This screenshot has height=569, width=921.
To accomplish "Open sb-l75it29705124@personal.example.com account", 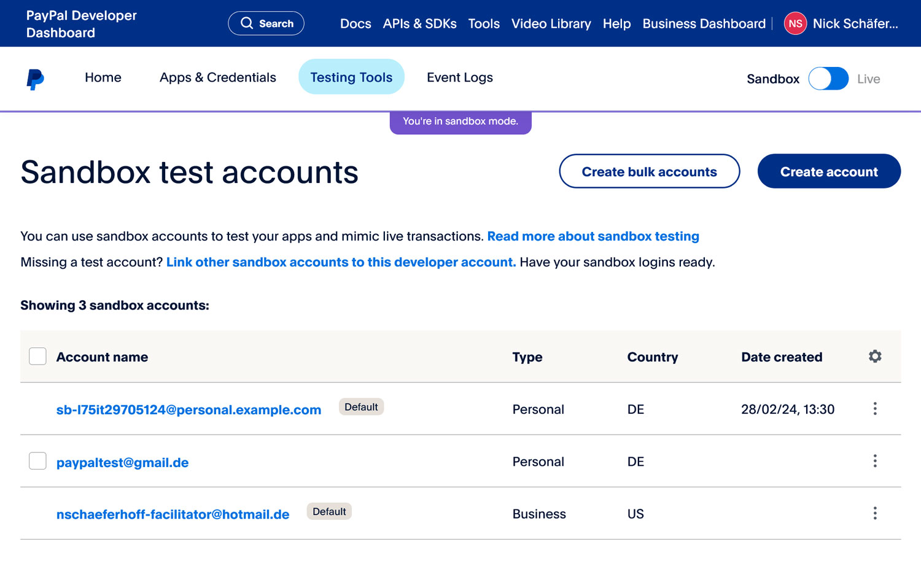I will coord(188,410).
